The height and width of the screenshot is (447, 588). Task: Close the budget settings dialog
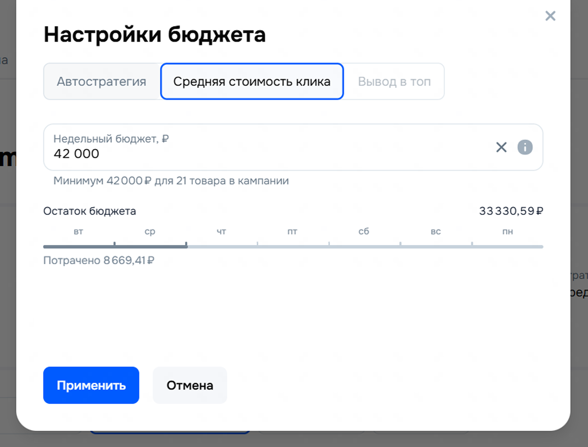pos(550,16)
